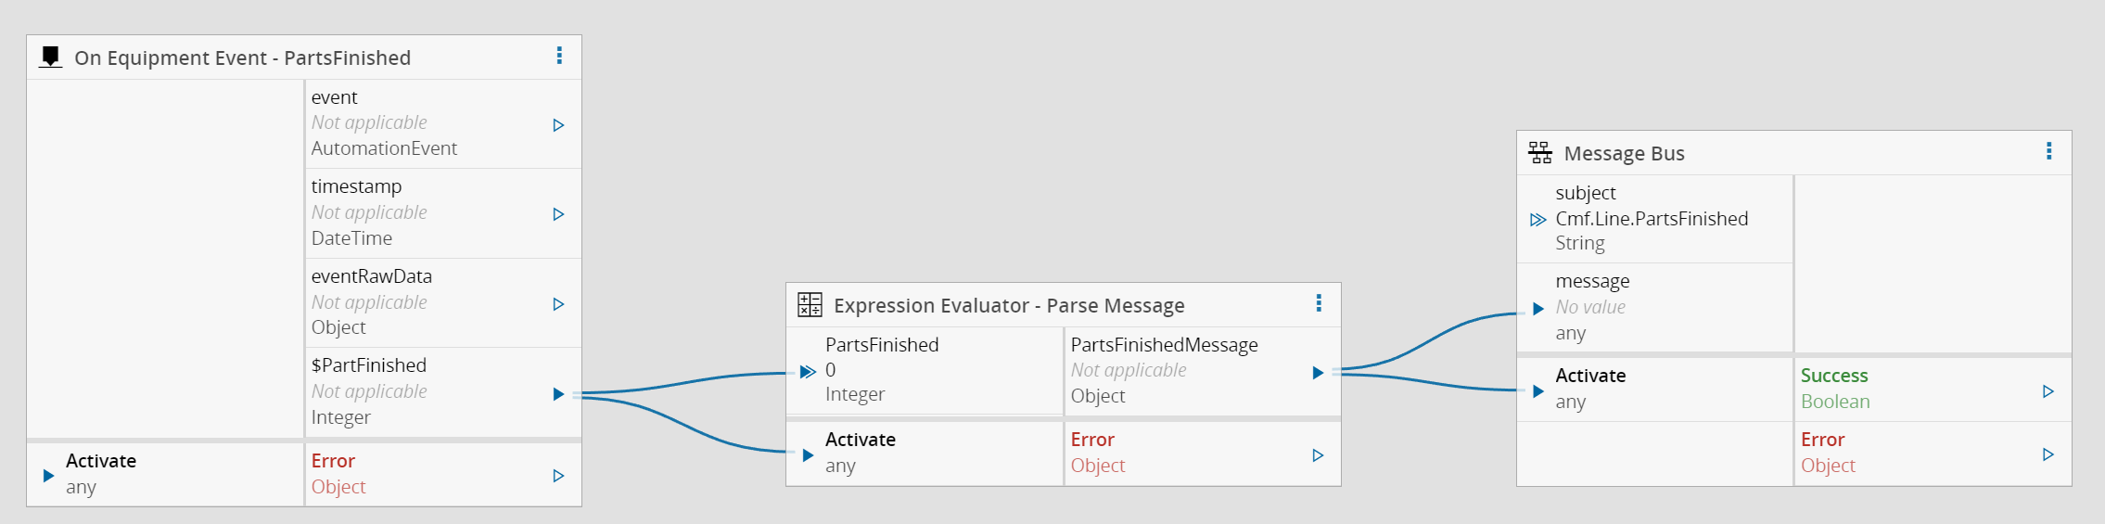
Task: Open the Message Bus three-dot options menu
Action: click(2048, 151)
